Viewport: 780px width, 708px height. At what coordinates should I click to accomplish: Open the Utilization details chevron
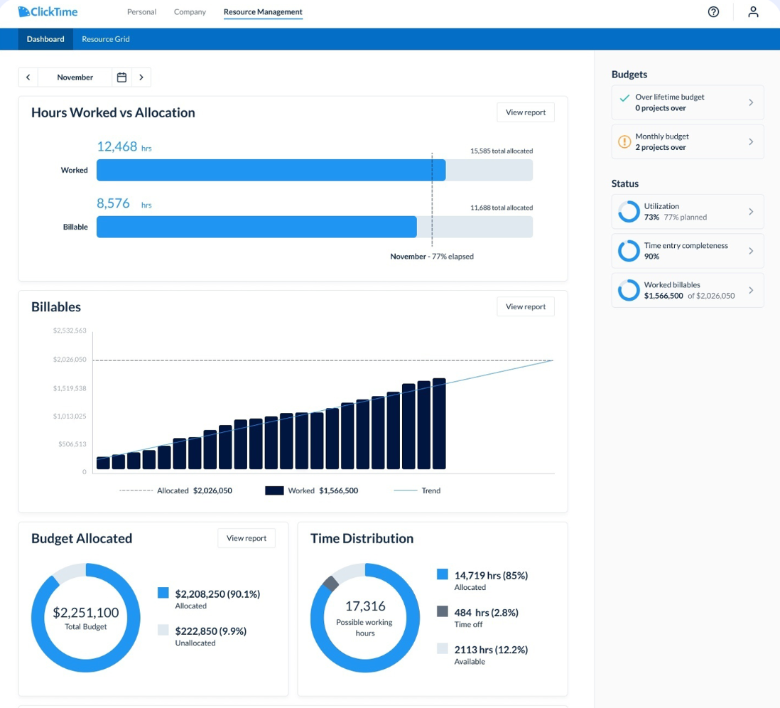coord(751,211)
